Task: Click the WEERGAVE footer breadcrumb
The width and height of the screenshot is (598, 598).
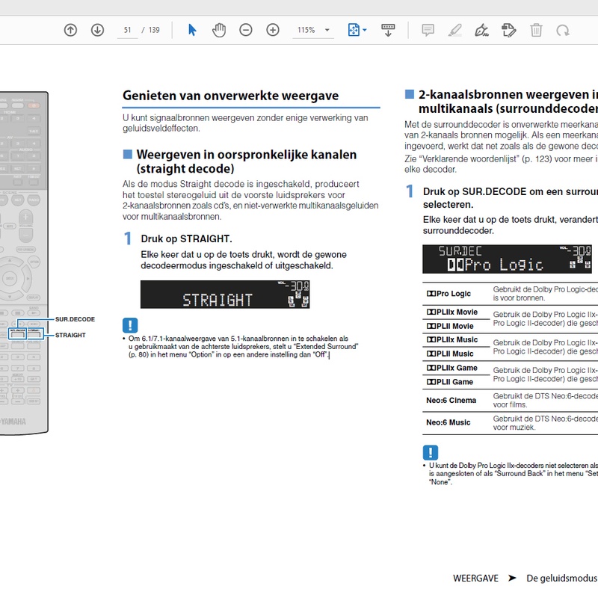Action: pos(475,578)
